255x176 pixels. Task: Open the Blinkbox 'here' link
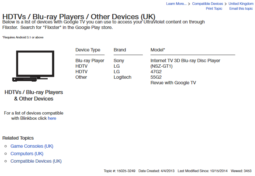[x=52, y=118]
